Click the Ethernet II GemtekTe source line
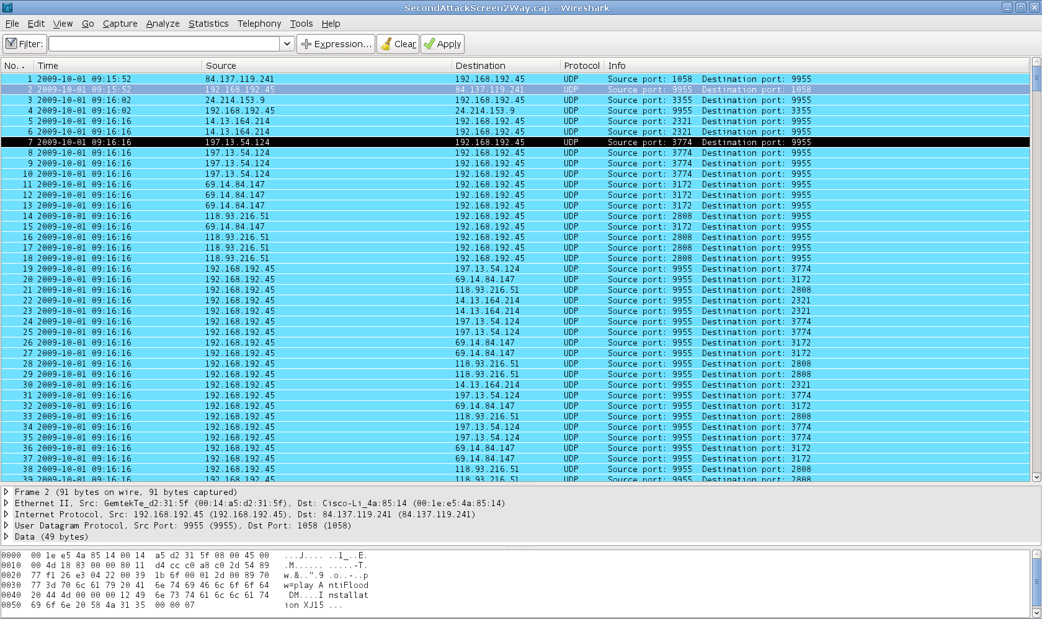Image resolution: width=1042 pixels, height=619 pixels. click(x=260, y=503)
